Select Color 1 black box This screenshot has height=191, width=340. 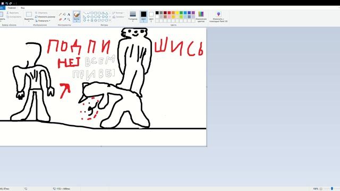tap(143, 16)
